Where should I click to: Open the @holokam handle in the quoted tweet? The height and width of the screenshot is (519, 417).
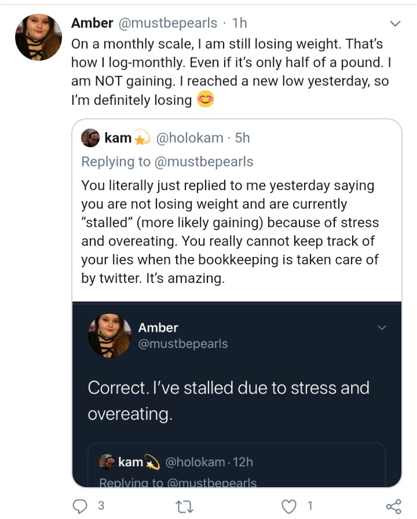tap(189, 137)
